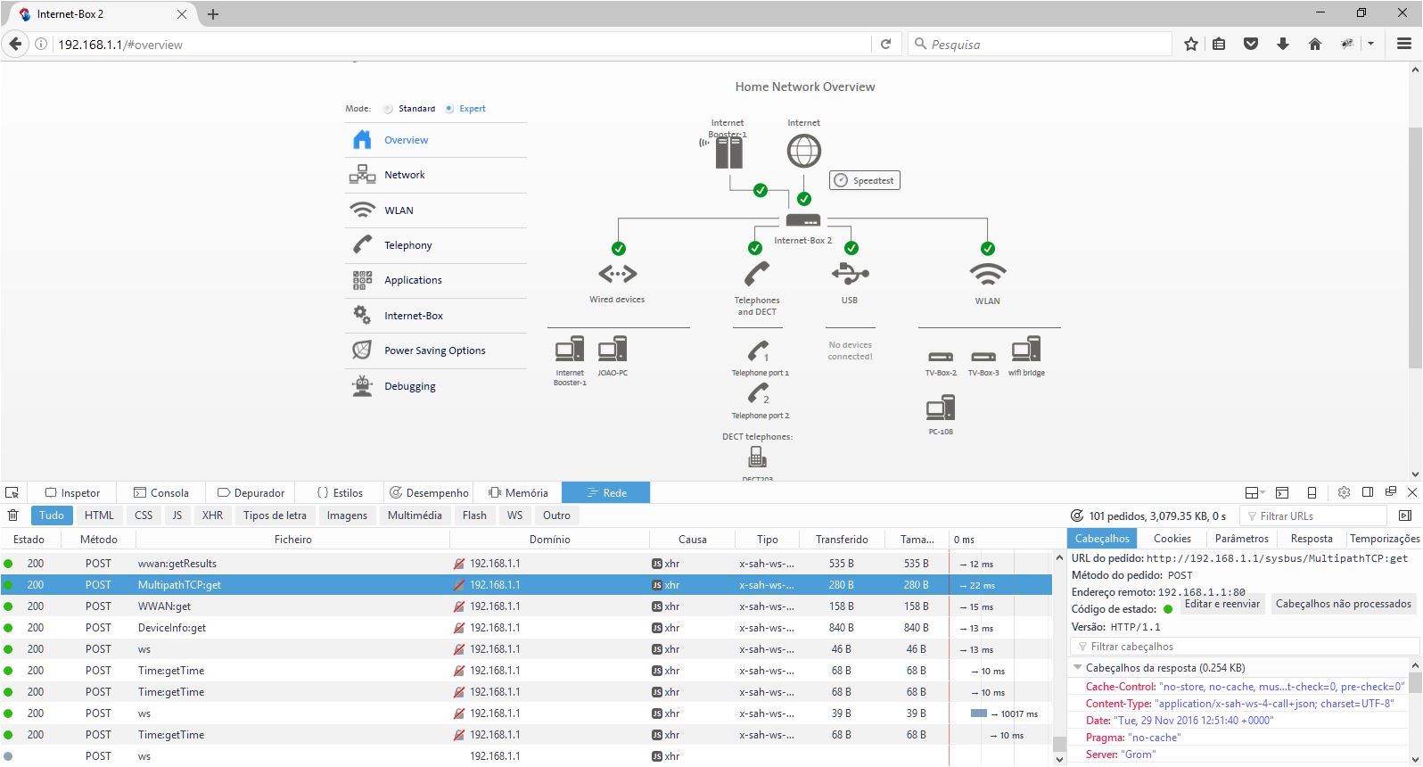Open the Firefox hamburger menu
The height and width of the screenshot is (767, 1423).
1403,44
